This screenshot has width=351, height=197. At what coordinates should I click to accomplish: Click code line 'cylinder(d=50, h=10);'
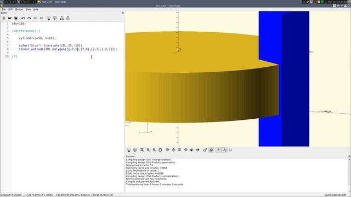(37, 38)
